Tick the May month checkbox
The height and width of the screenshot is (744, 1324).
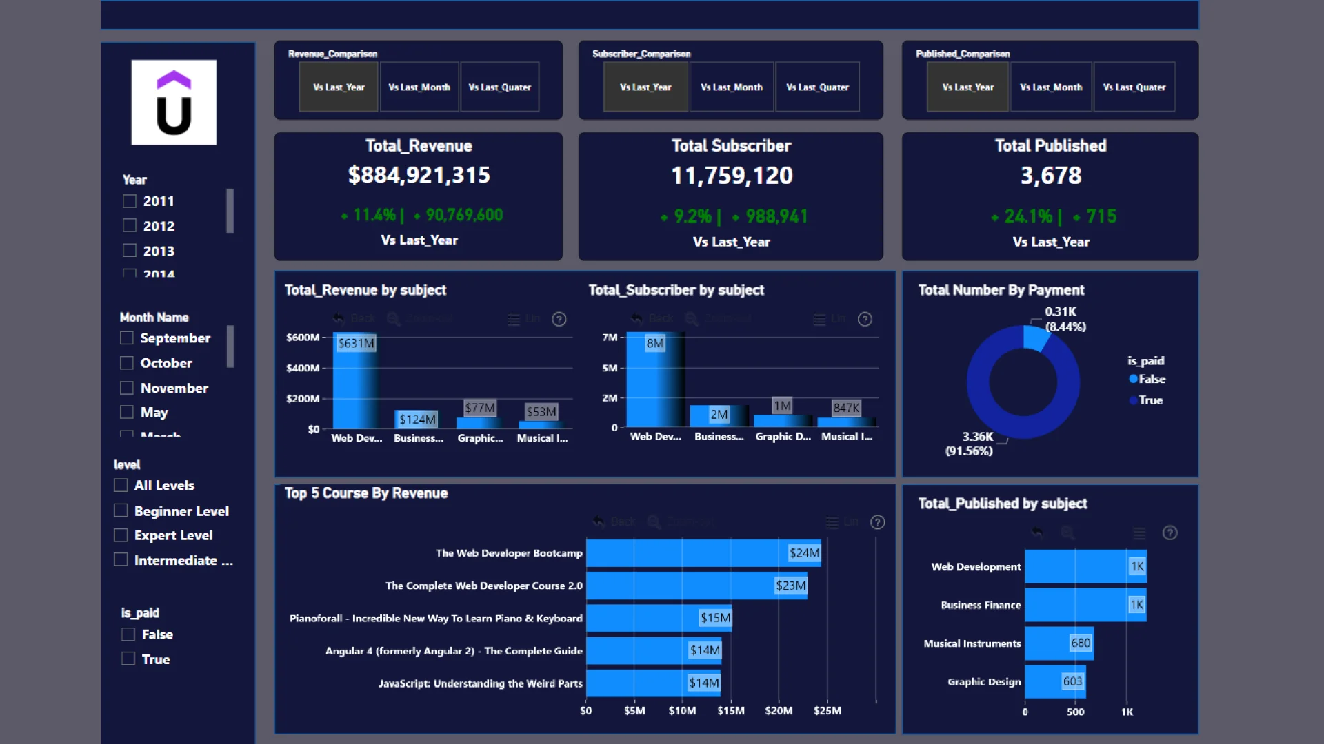point(126,412)
